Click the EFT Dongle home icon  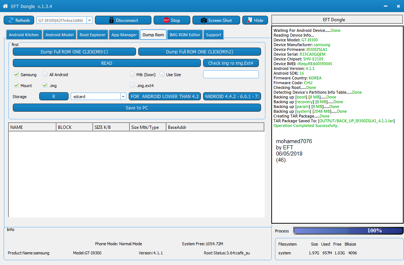(x=5, y=6)
